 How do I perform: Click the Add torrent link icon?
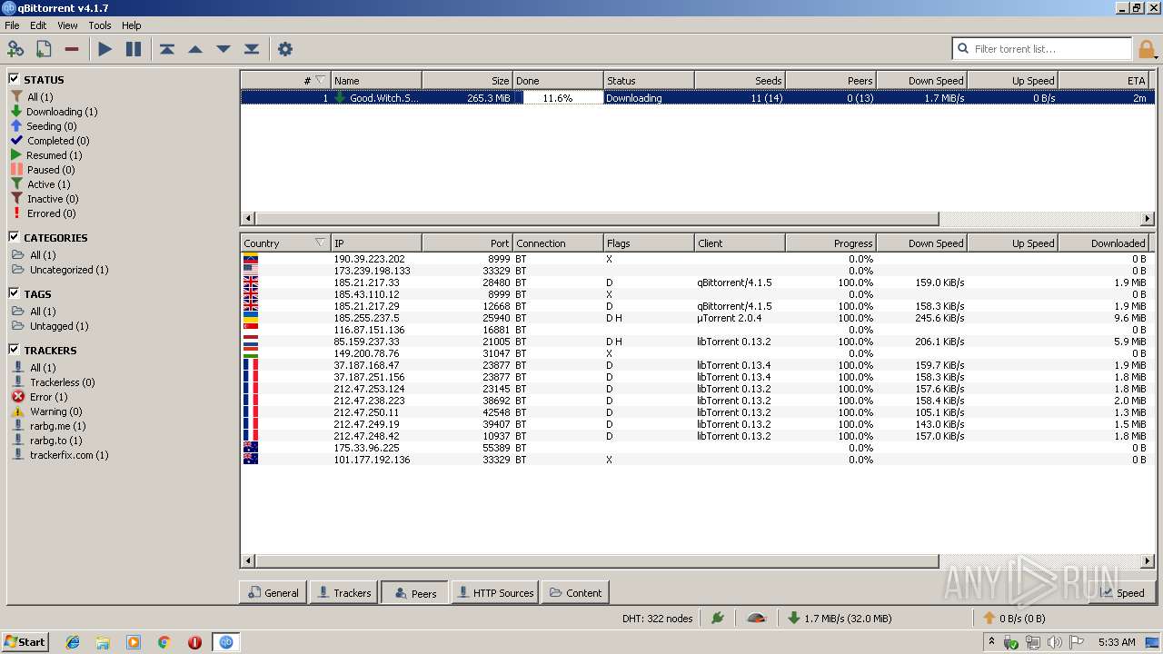click(15, 49)
